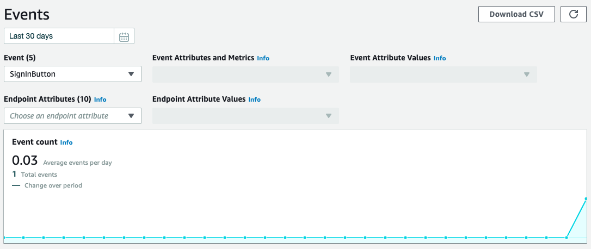Click the 0.03 average events per day figure
Screen dimensions: 591x249
tap(25, 160)
